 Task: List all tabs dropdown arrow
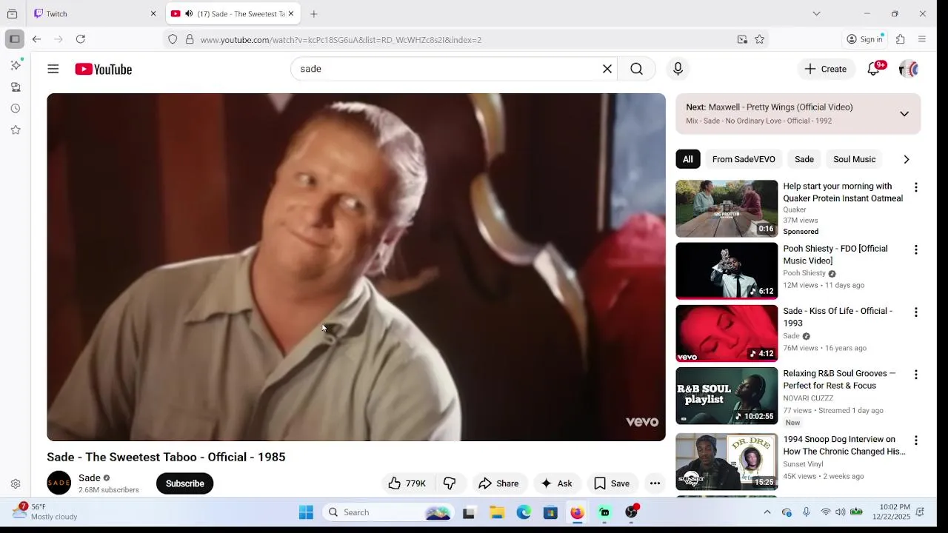(816, 13)
